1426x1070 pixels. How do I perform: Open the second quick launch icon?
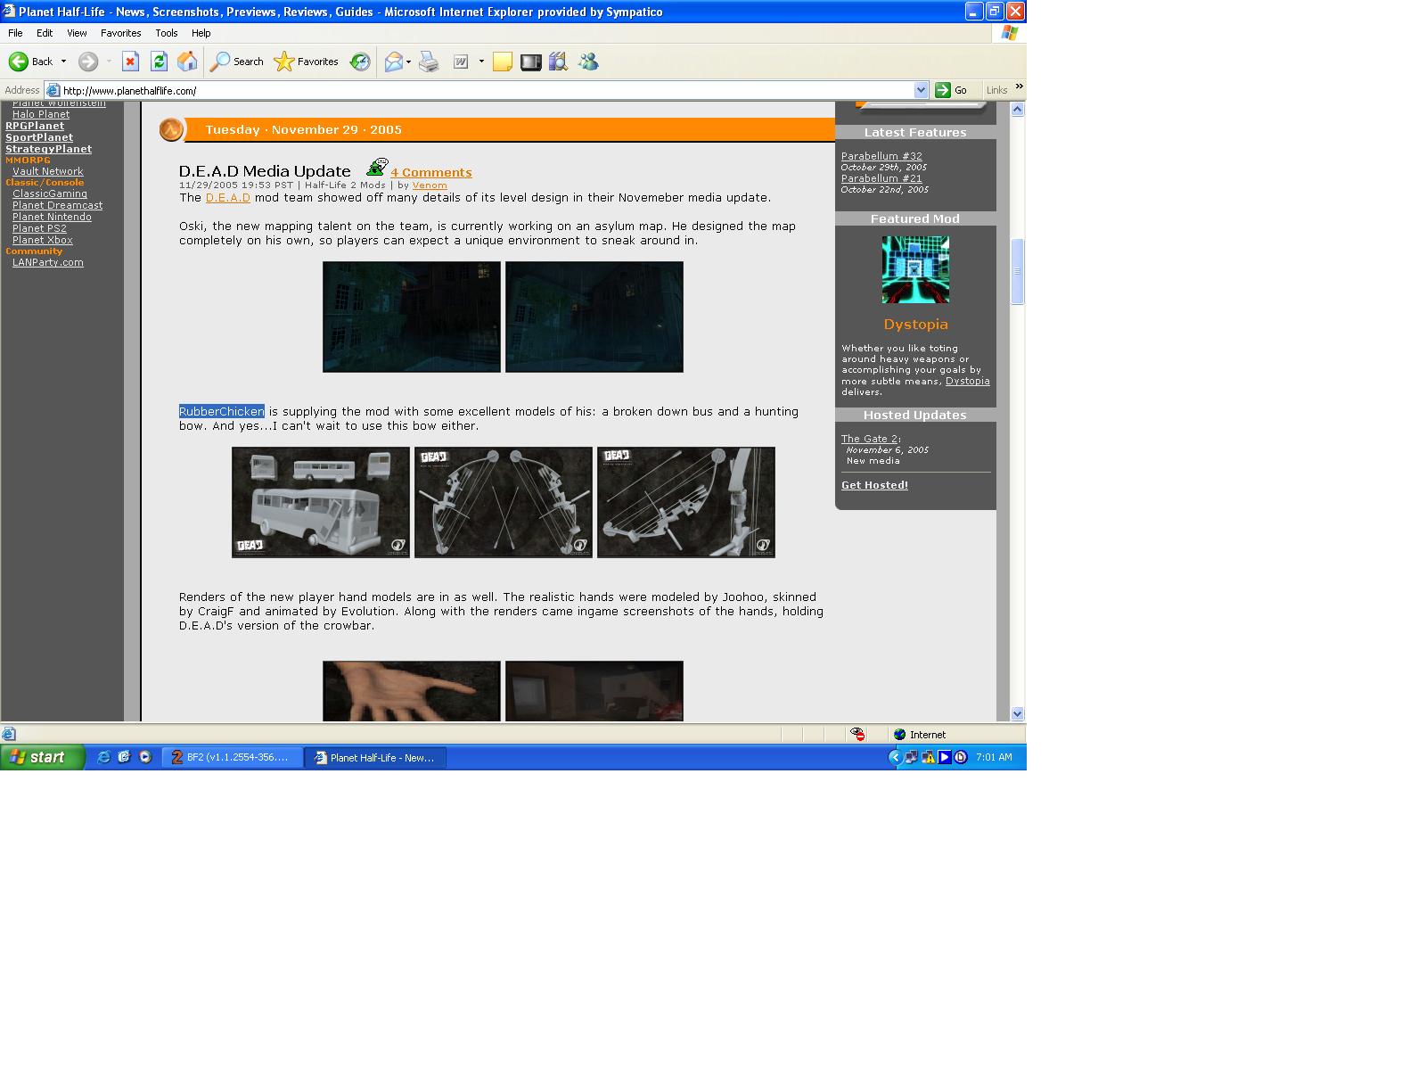[124, 757]
